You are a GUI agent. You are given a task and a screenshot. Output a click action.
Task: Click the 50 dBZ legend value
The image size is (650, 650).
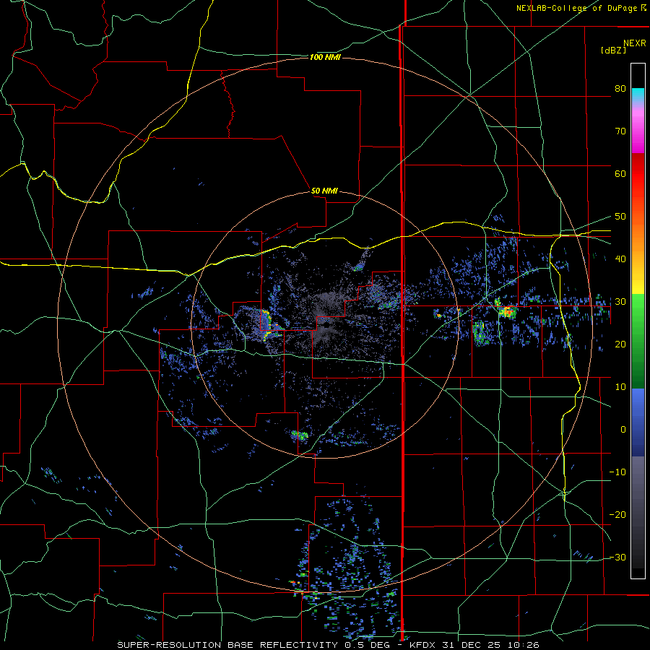point(620,217)
